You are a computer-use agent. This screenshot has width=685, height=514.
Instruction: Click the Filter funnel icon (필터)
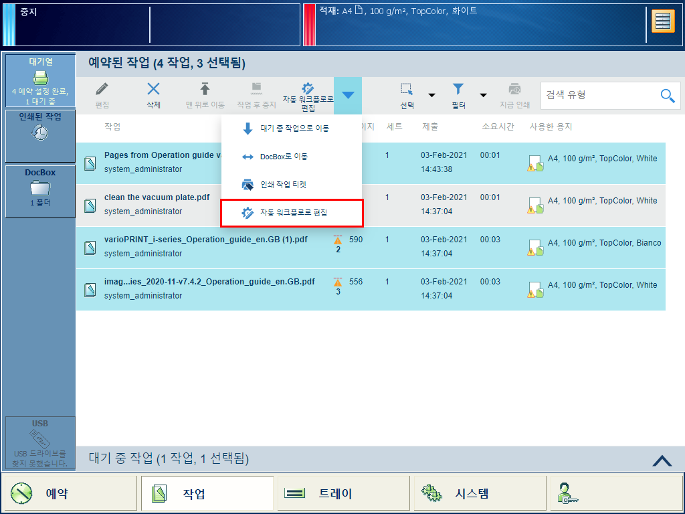[458, 89]
